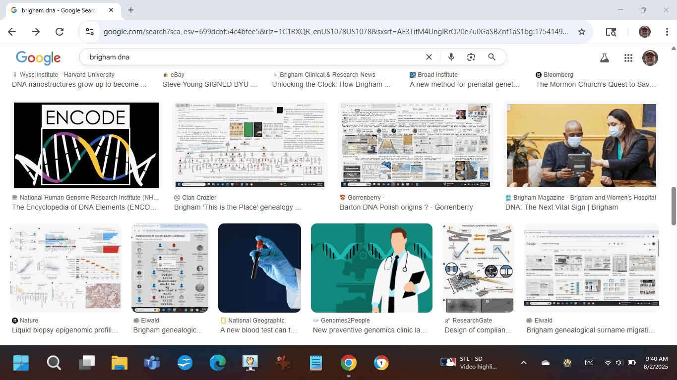View site information in address bar
The width and height of the screenshot is (677, 380).
tap(90, 32)
